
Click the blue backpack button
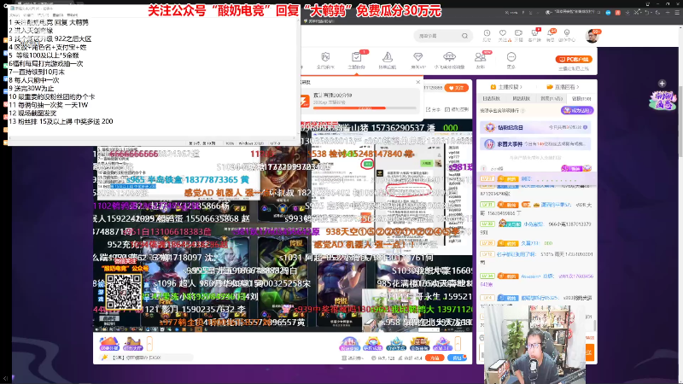pyautogui.click(x=457, y=358)
